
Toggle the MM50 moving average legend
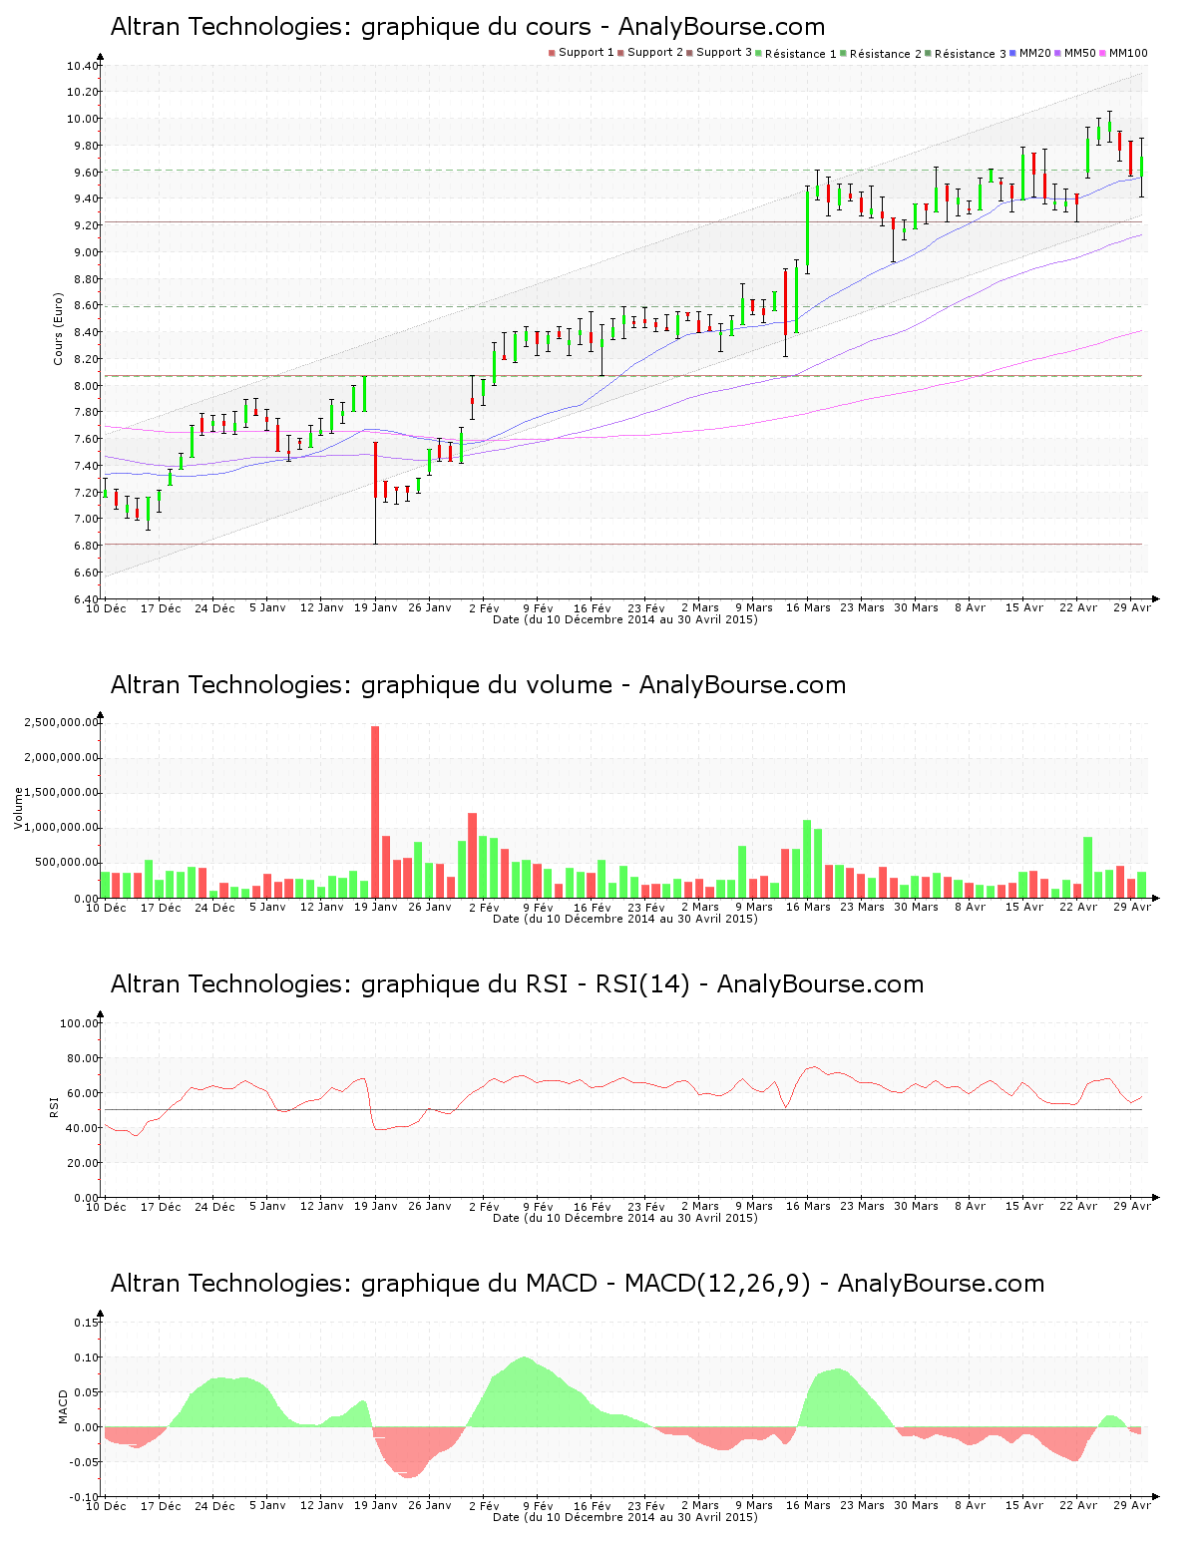click(x=1079, y=53)
